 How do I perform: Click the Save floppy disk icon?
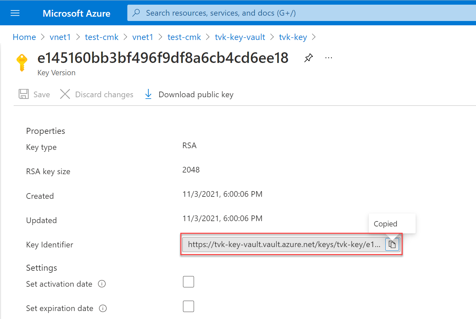click(24, 94)
